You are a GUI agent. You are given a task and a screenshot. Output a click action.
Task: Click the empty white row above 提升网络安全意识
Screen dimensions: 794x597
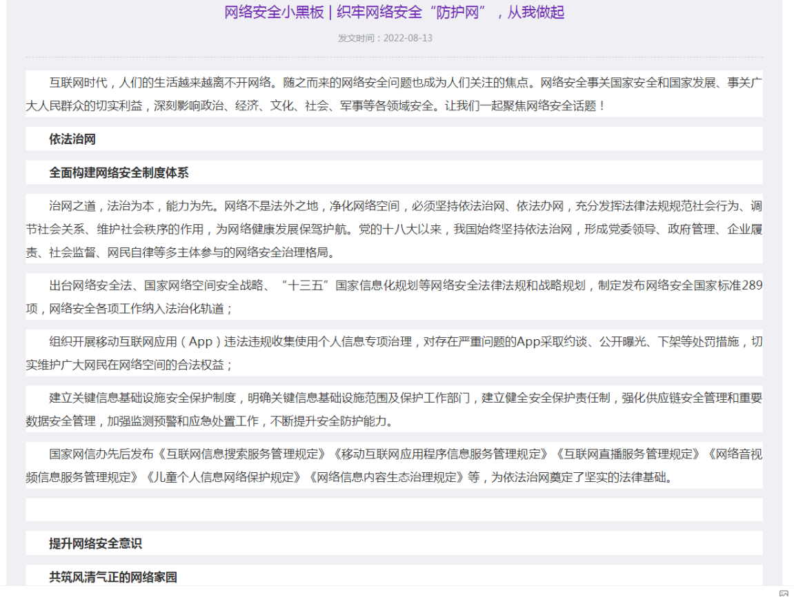click(x=394, y=510)
